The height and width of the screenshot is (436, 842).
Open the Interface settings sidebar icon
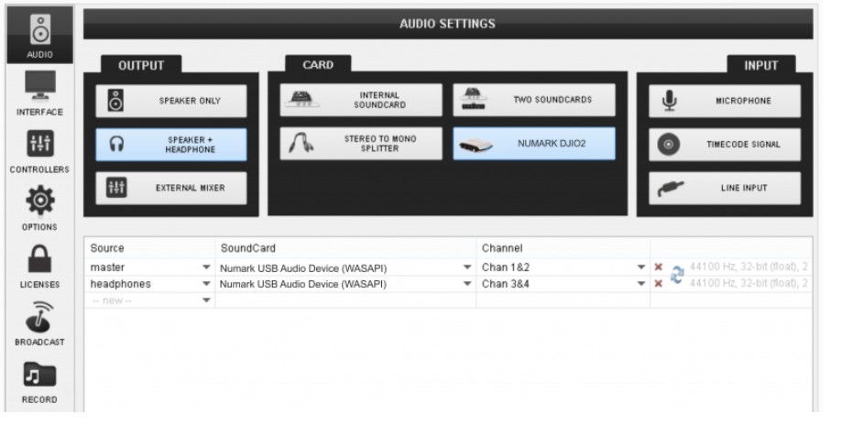coord(39,93)
